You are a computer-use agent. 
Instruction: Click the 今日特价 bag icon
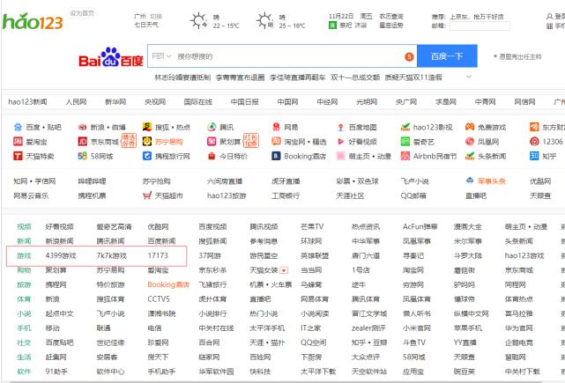[x=212, y=156]
